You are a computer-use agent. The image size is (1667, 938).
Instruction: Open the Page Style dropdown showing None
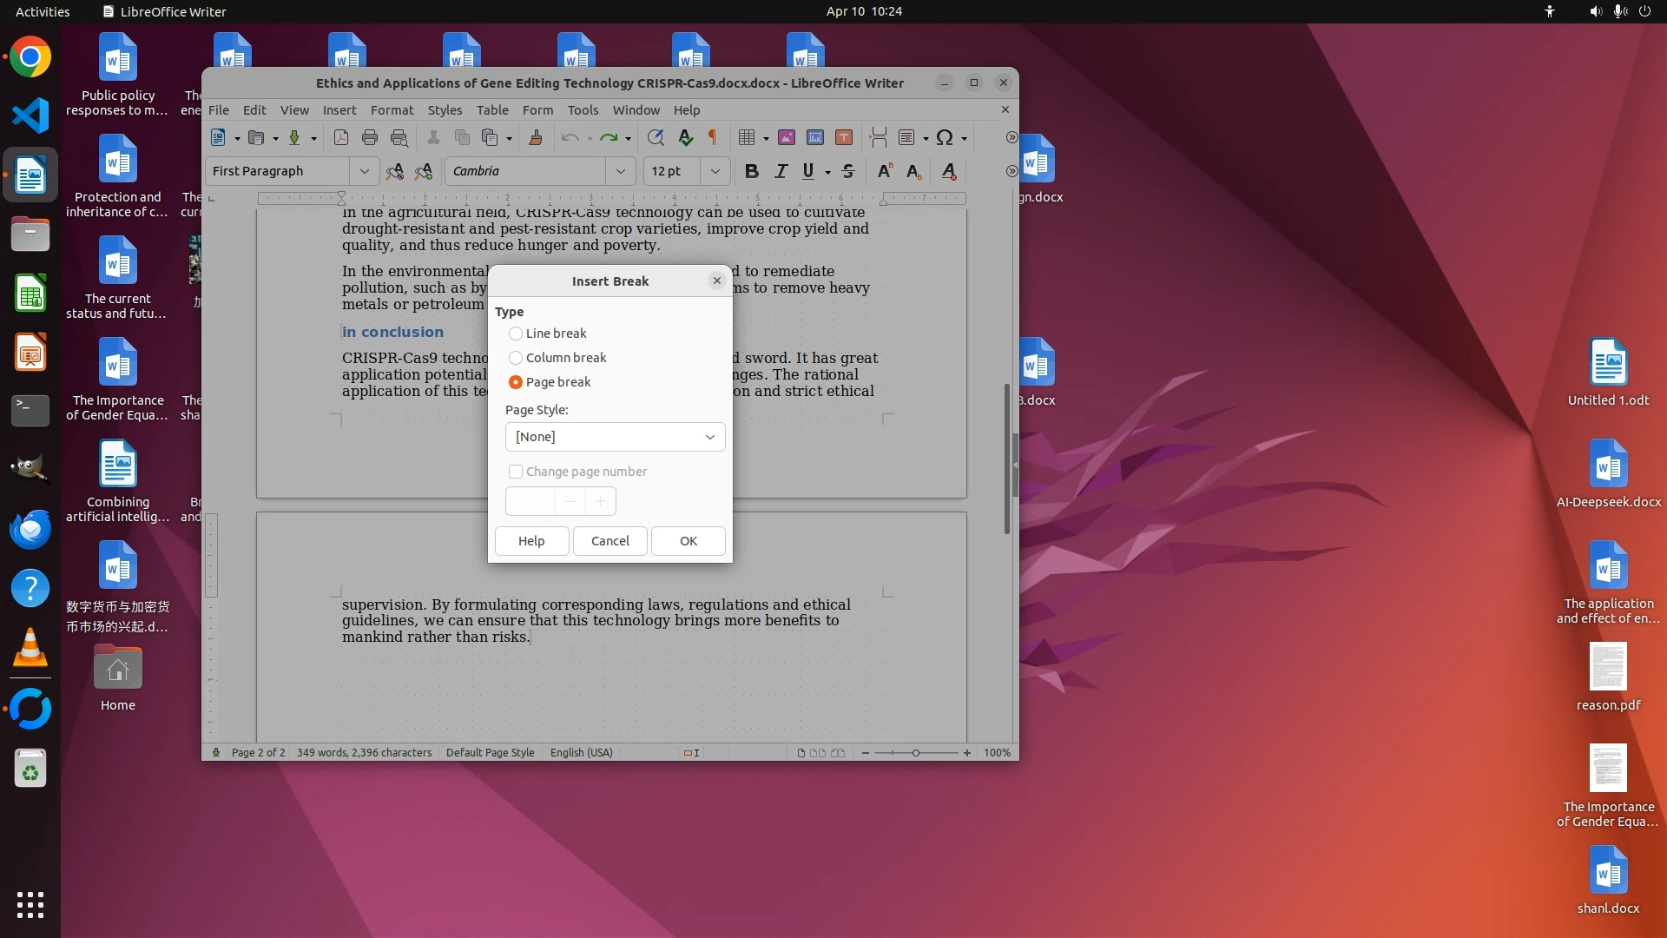click(615, 437)
